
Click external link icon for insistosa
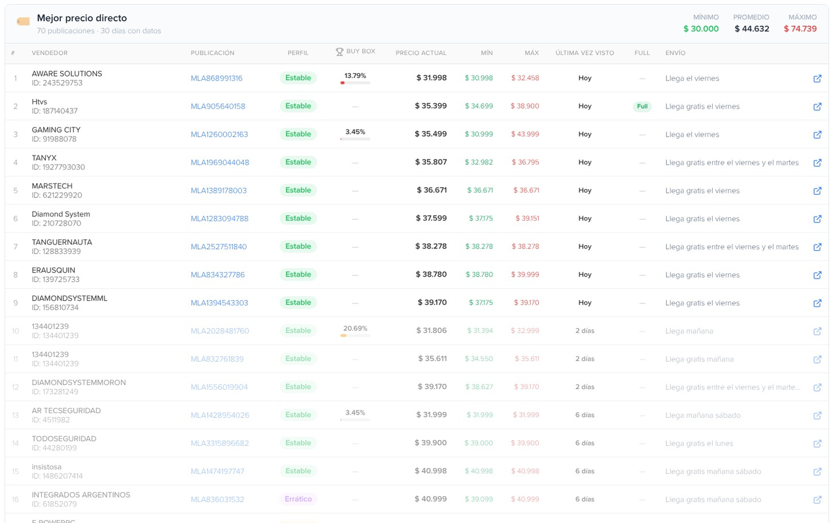click(x=817, y=472)
